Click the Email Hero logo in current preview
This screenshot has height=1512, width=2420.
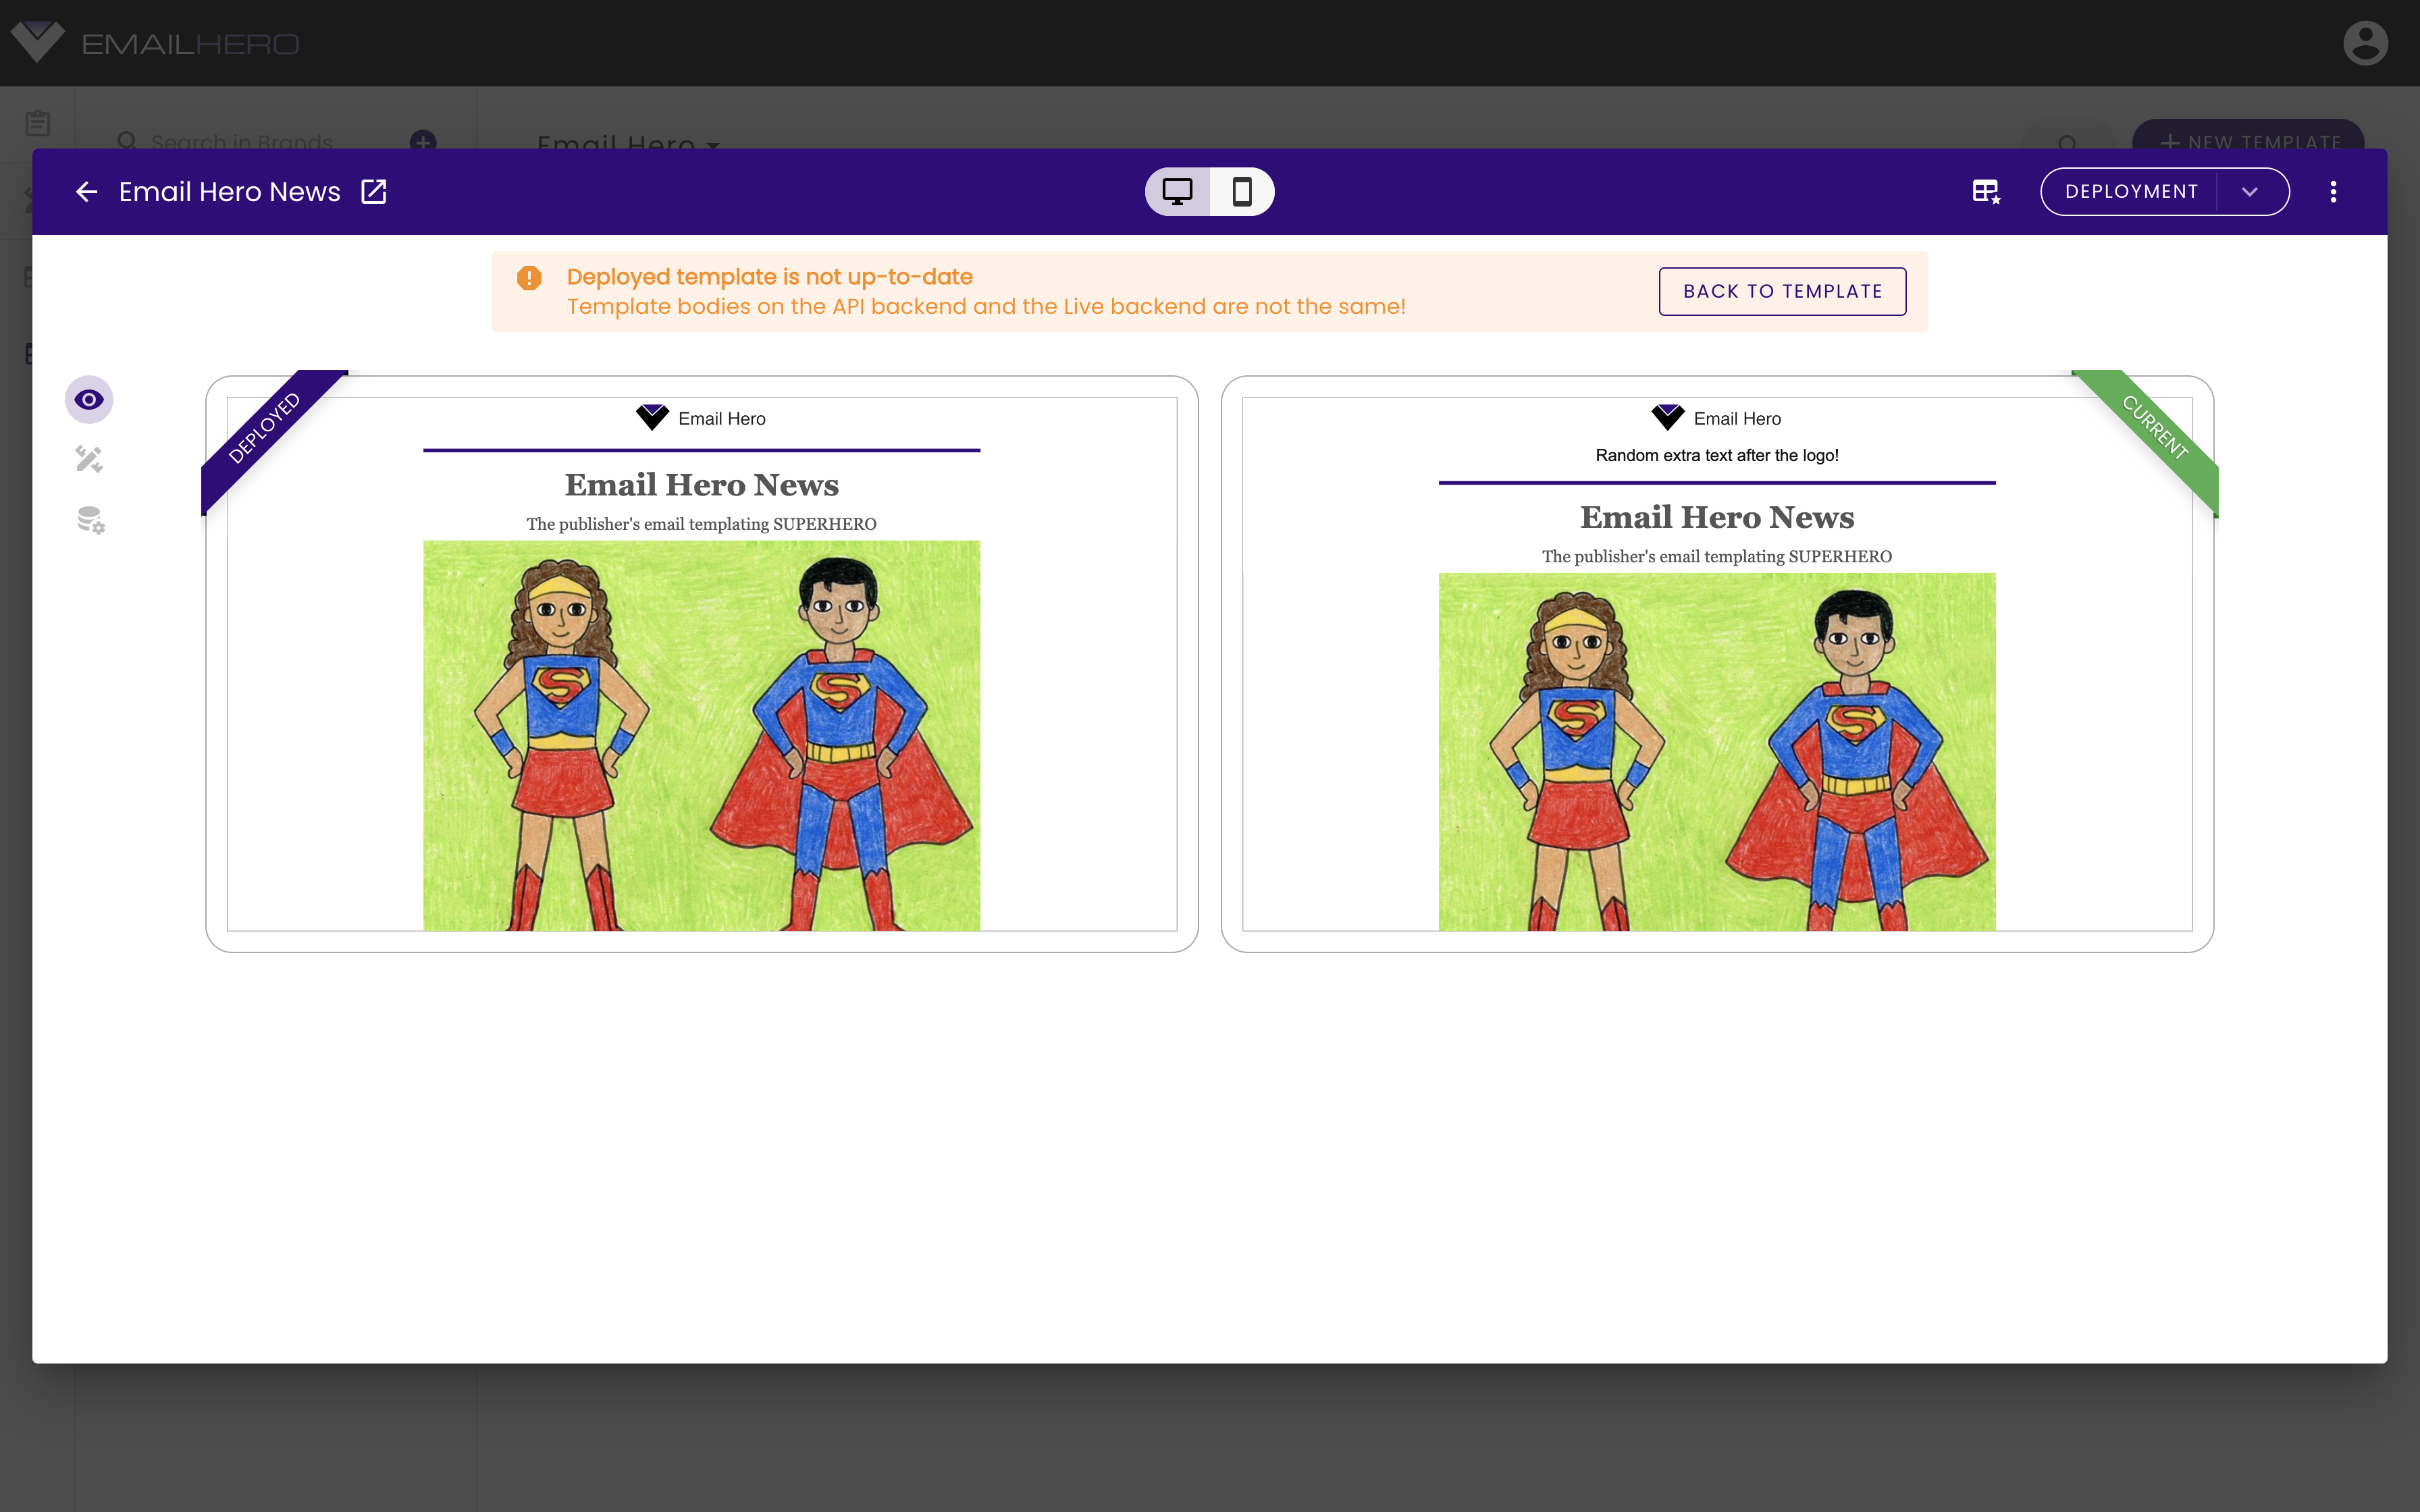[x=1717, y=418]
